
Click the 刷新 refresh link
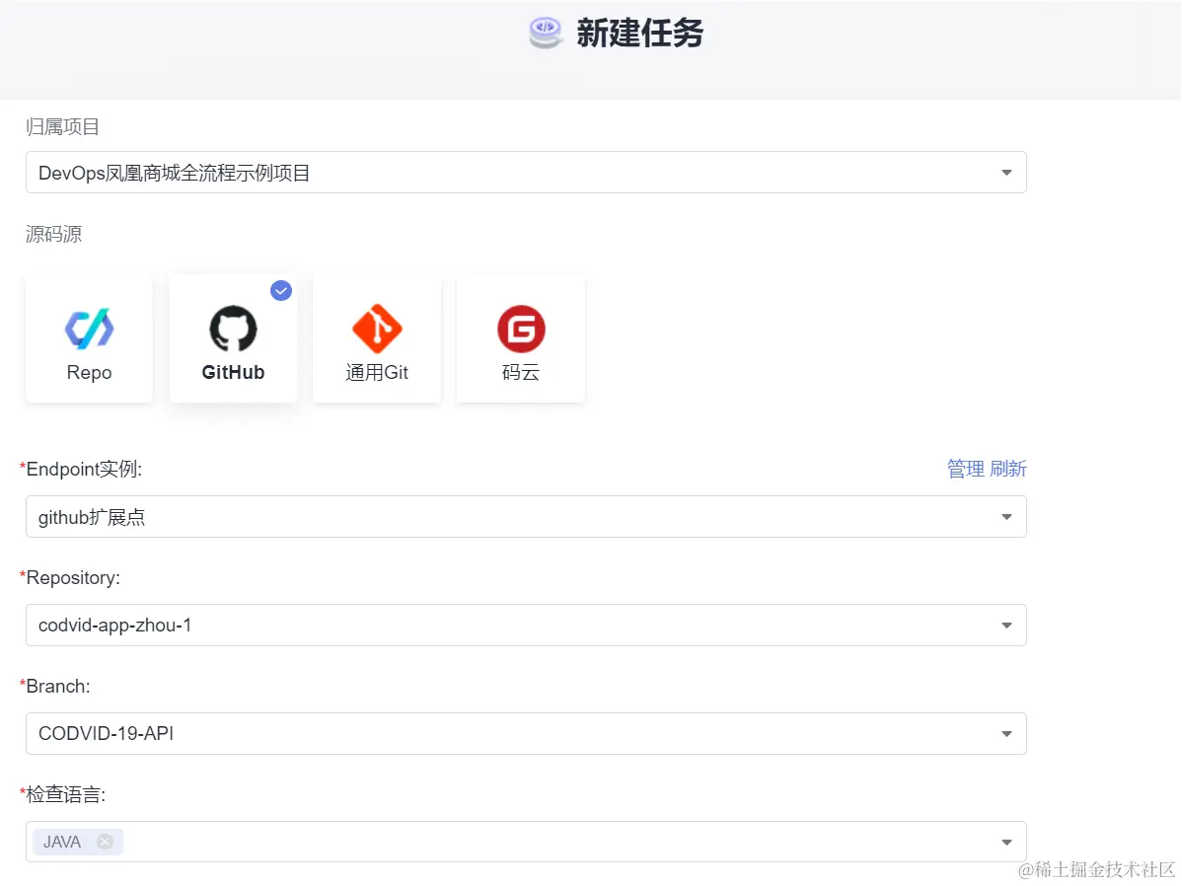click(x=1008, y=469)
